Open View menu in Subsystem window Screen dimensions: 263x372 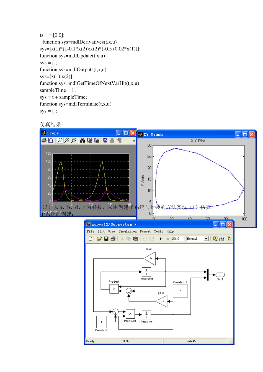coord(112,231)
